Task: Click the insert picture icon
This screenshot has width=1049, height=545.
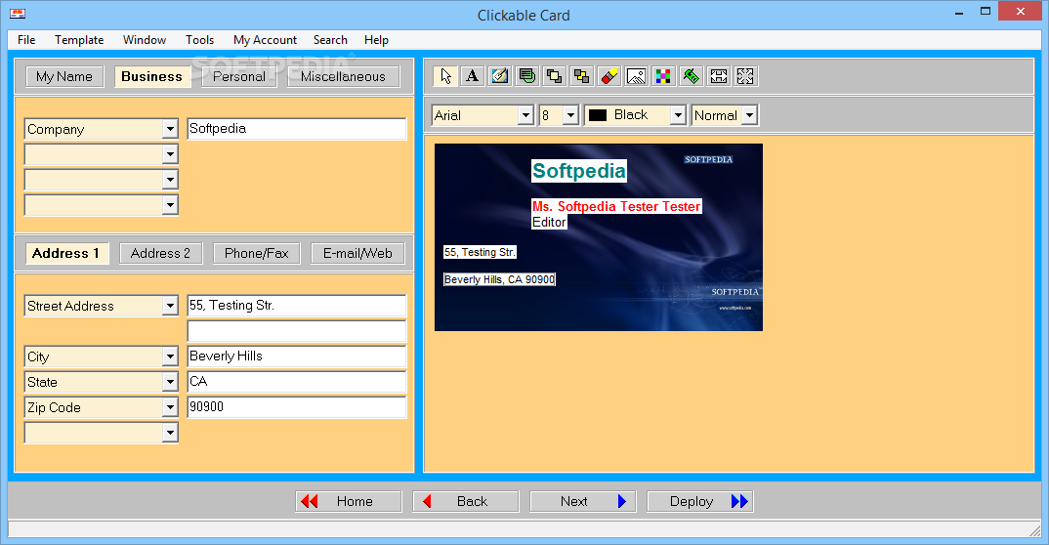Action: (636, 76)
